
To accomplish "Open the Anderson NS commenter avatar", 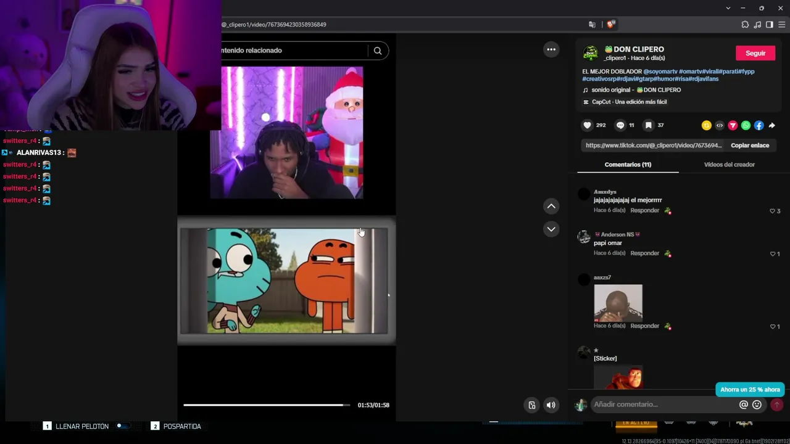I will coord(584,237).
